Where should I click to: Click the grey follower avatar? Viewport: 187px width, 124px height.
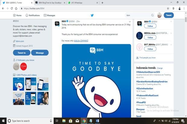16,66
